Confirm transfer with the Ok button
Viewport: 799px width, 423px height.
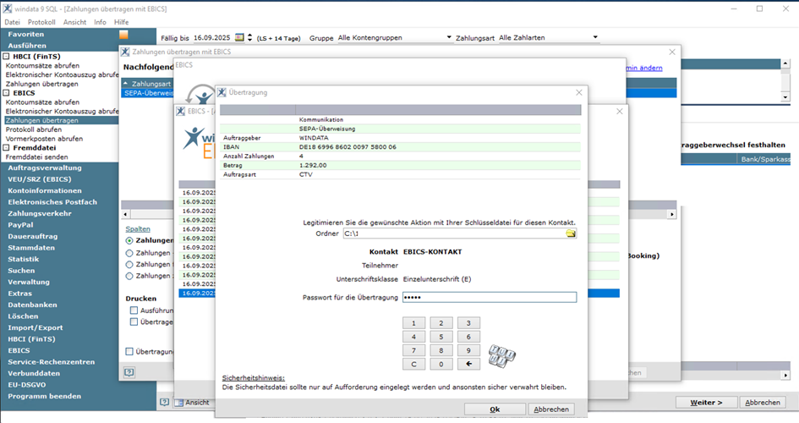click(495, 409)
